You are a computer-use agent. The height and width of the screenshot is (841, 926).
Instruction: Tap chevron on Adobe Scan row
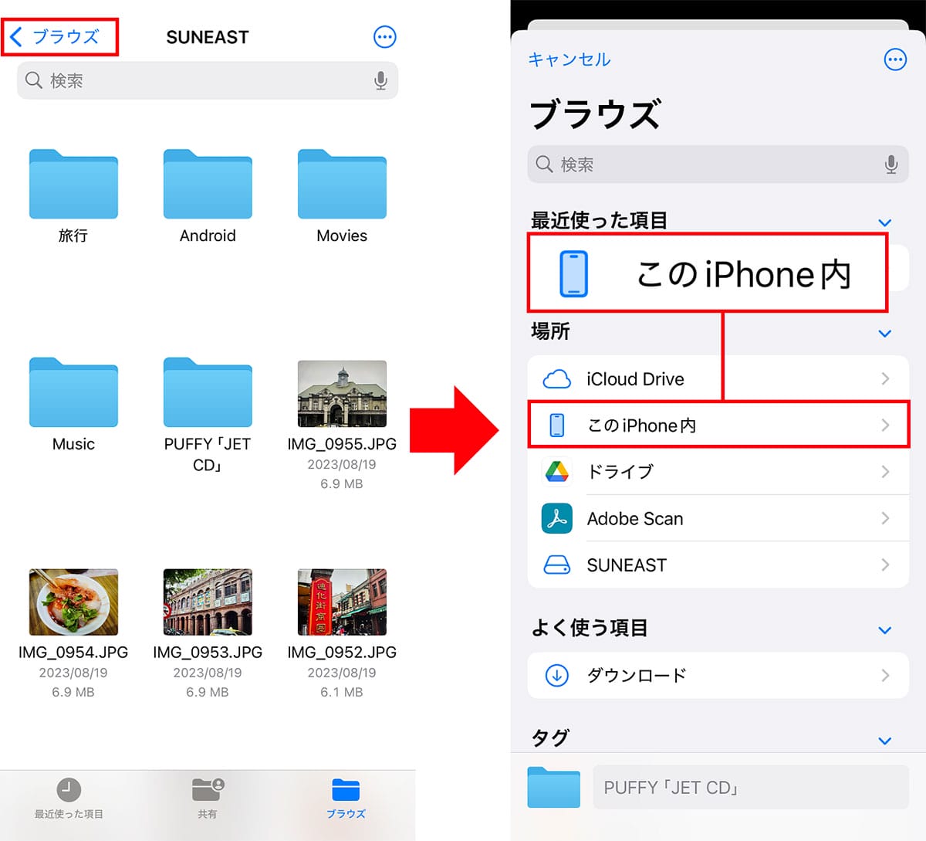[x=885, y=518]
